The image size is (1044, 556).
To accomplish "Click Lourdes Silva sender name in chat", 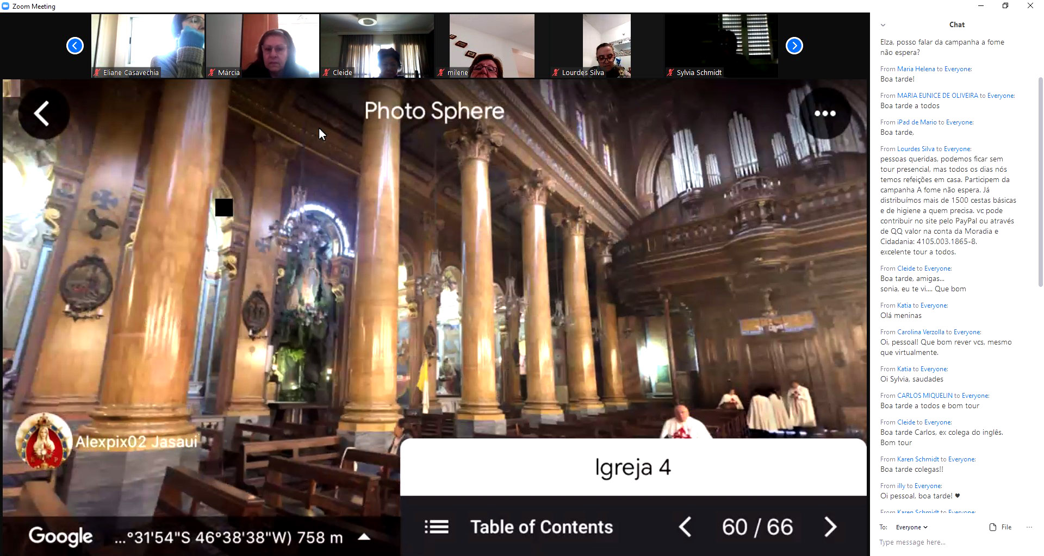I will pyautogui.click(x=915, y=149).
